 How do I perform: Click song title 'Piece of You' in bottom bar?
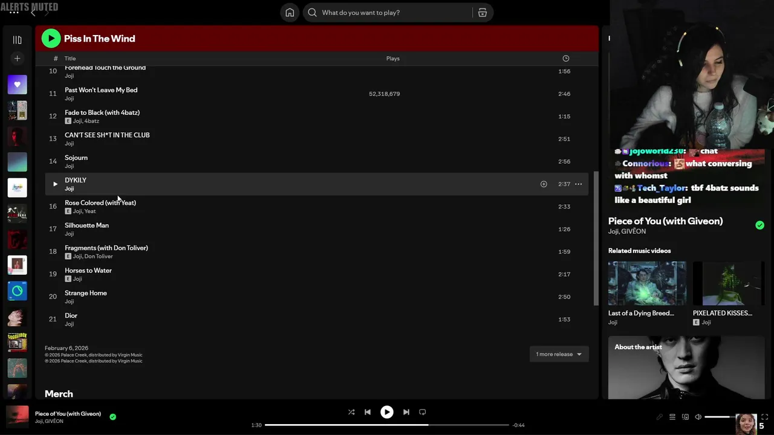[68, 414]
